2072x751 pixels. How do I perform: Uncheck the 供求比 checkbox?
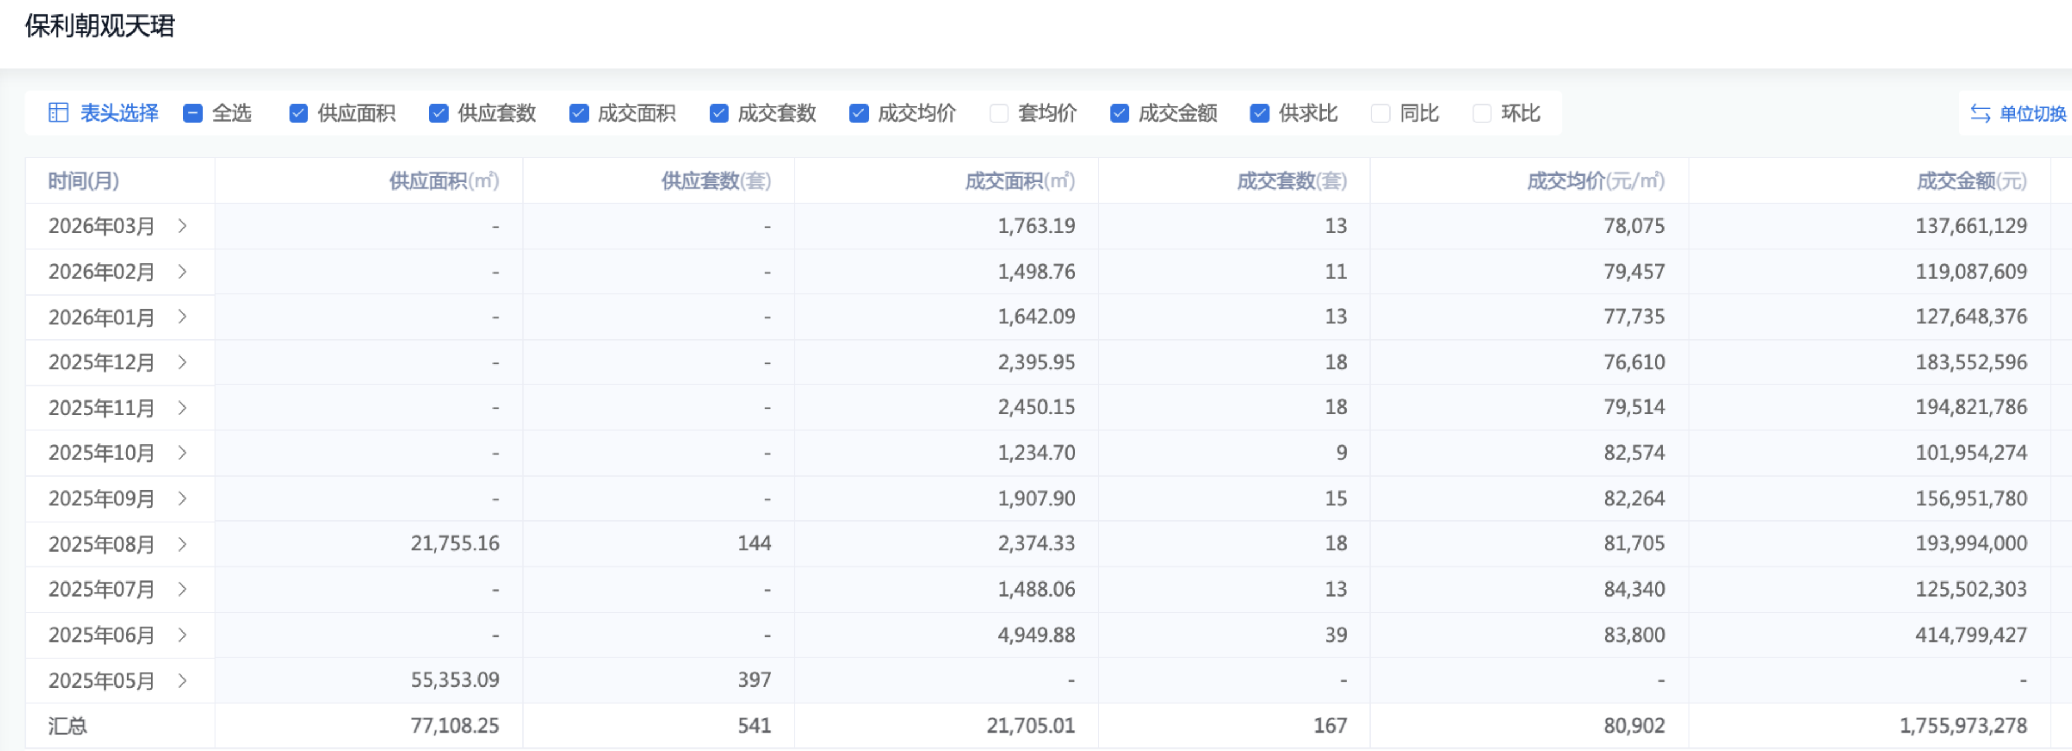[1259, 113]
